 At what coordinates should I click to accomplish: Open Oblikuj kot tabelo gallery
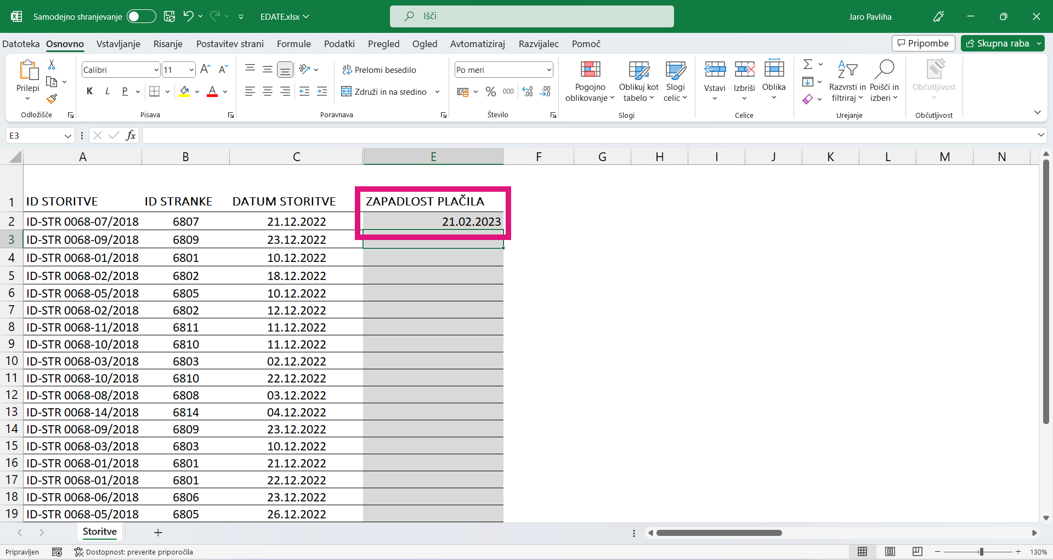click(638, 81)
